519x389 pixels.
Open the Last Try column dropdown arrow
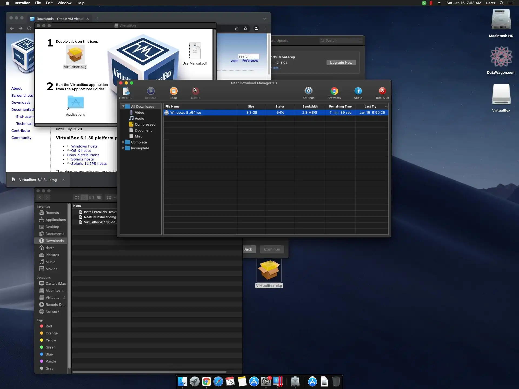click(x=386, y=107)
